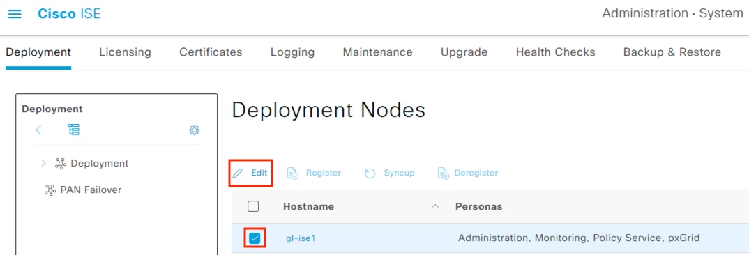Click the Personas cell for gl-ise1
This screenshot has width=749, height=255.
[579, 238]
